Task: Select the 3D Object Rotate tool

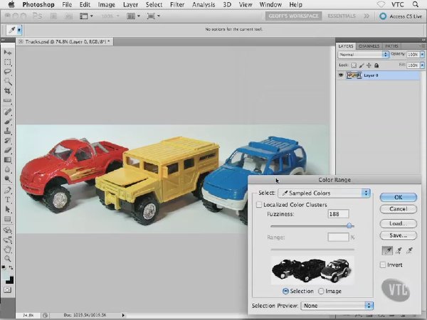Action: pos(8,230)
